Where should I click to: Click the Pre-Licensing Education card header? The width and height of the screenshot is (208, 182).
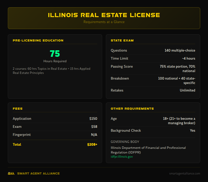(x=38, y=40)
